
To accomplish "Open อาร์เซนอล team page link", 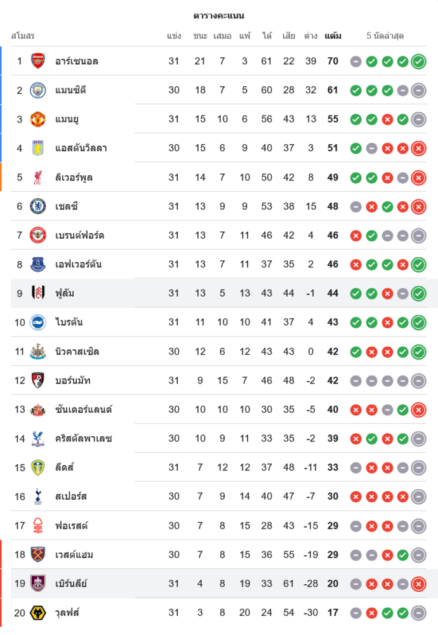I will coord(76,62).
